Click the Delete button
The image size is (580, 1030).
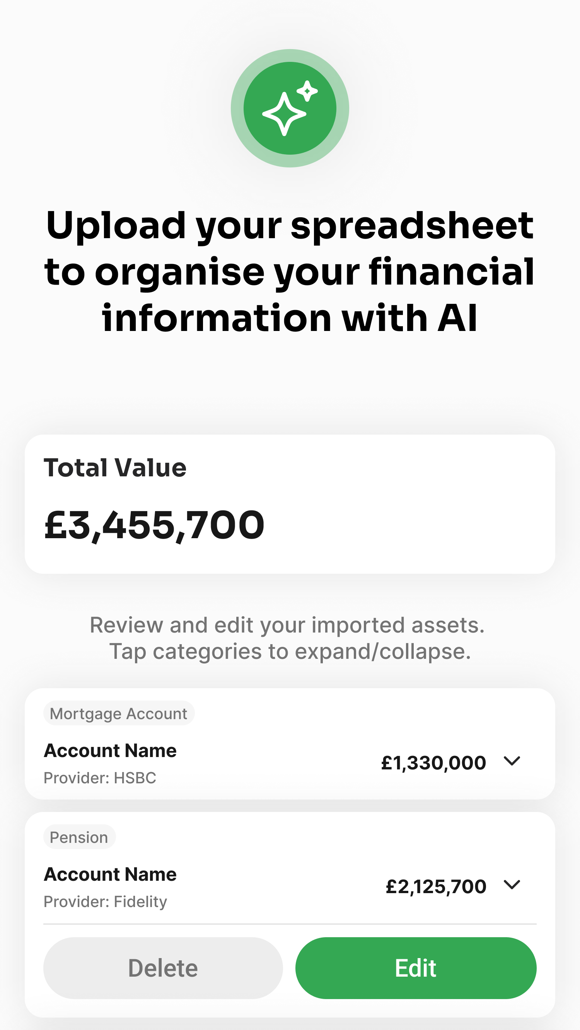click(x=163, y=968)
